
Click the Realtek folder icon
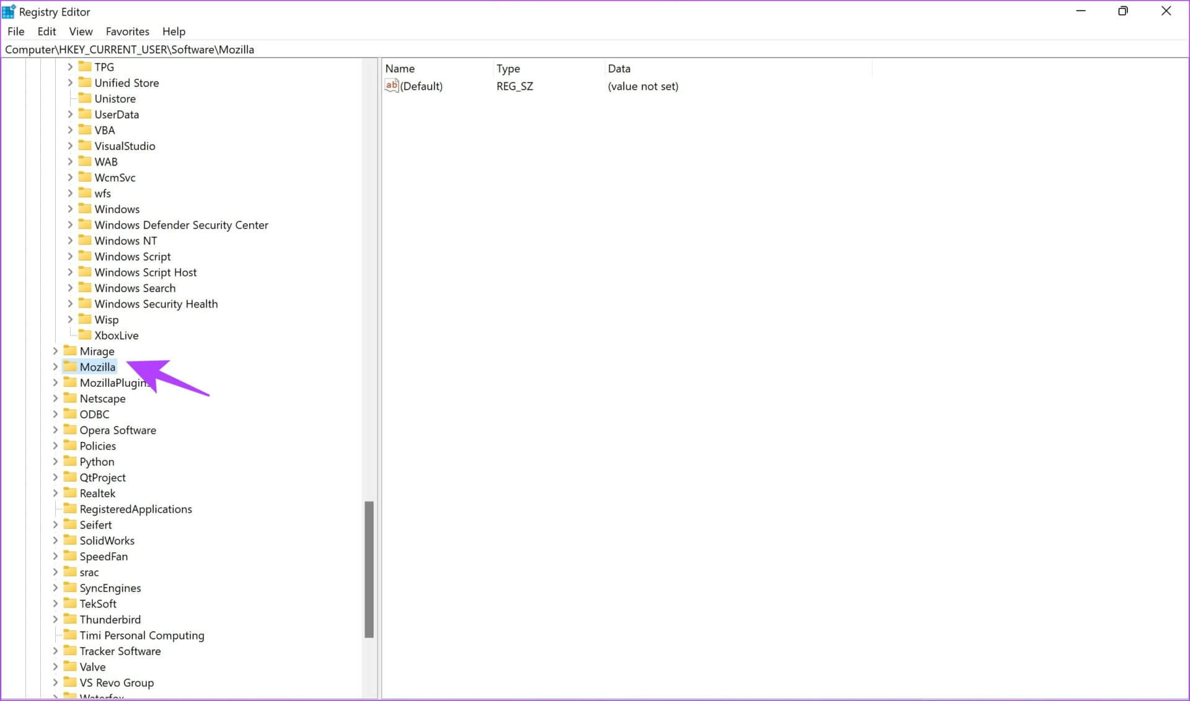pos(70,493)
